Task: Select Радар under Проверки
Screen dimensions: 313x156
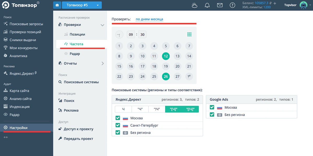Action: pos(75,54)
